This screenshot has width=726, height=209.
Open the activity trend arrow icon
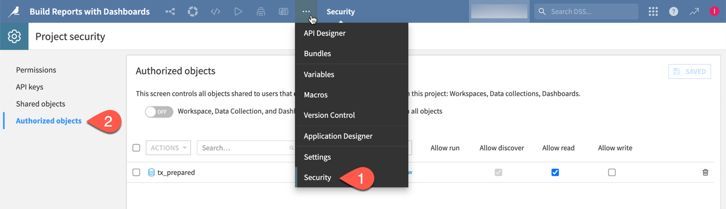(694, 11)
